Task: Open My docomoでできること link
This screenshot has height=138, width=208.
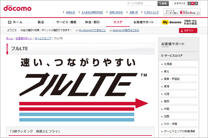Action: (92, 30)
